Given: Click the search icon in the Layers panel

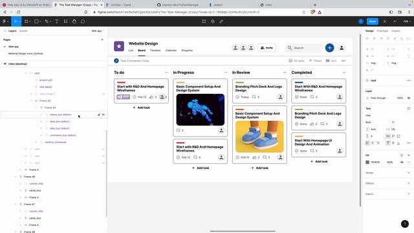Looking at the screenshot, I should pos(5,31).
